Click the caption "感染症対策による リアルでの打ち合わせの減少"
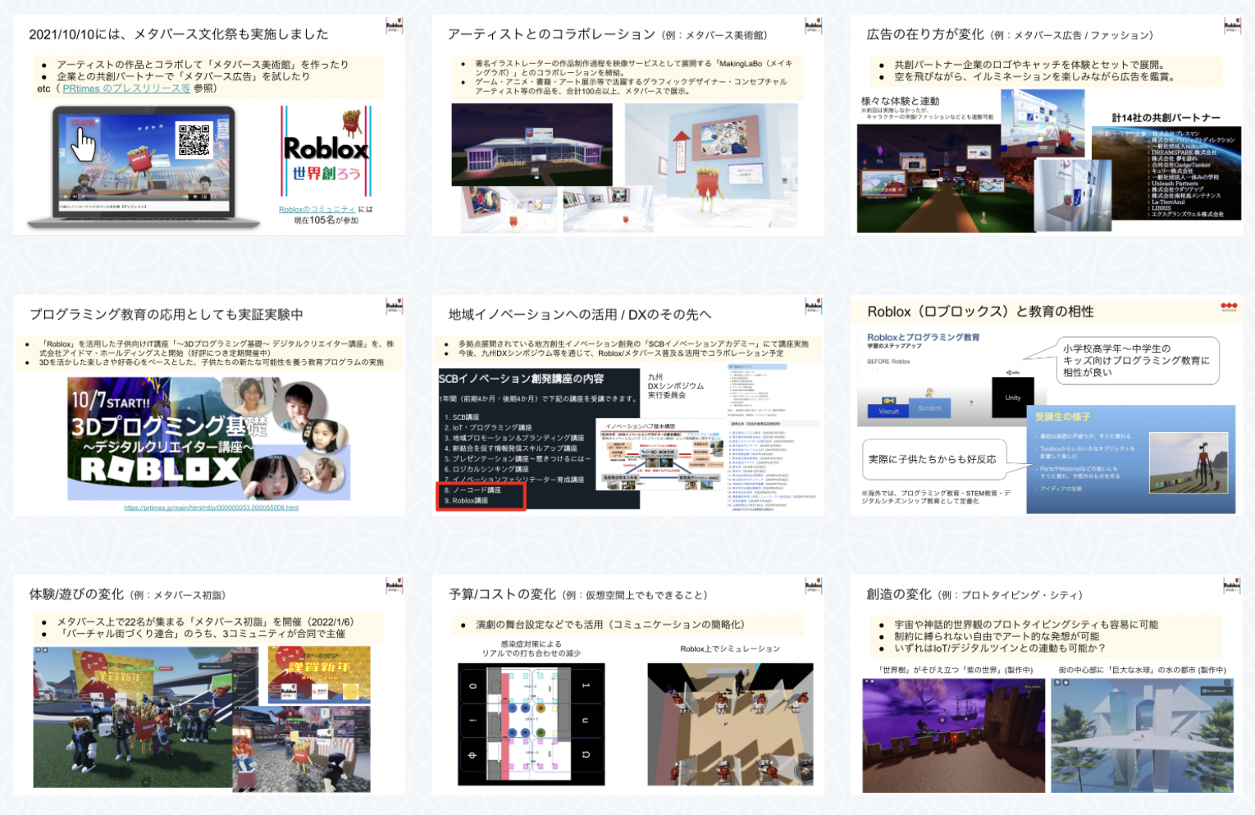The height and width of the screenshot is (815, 1255). (531, 649)
